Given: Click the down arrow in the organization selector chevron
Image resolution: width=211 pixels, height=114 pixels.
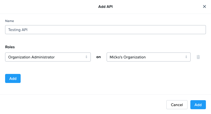Looking at the screenshot, I should coord(186,58).
